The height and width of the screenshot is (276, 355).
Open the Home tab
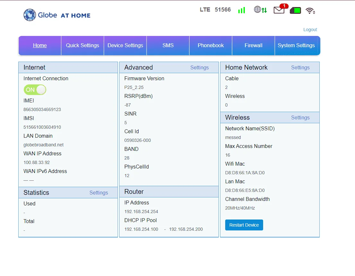(40, 46)
